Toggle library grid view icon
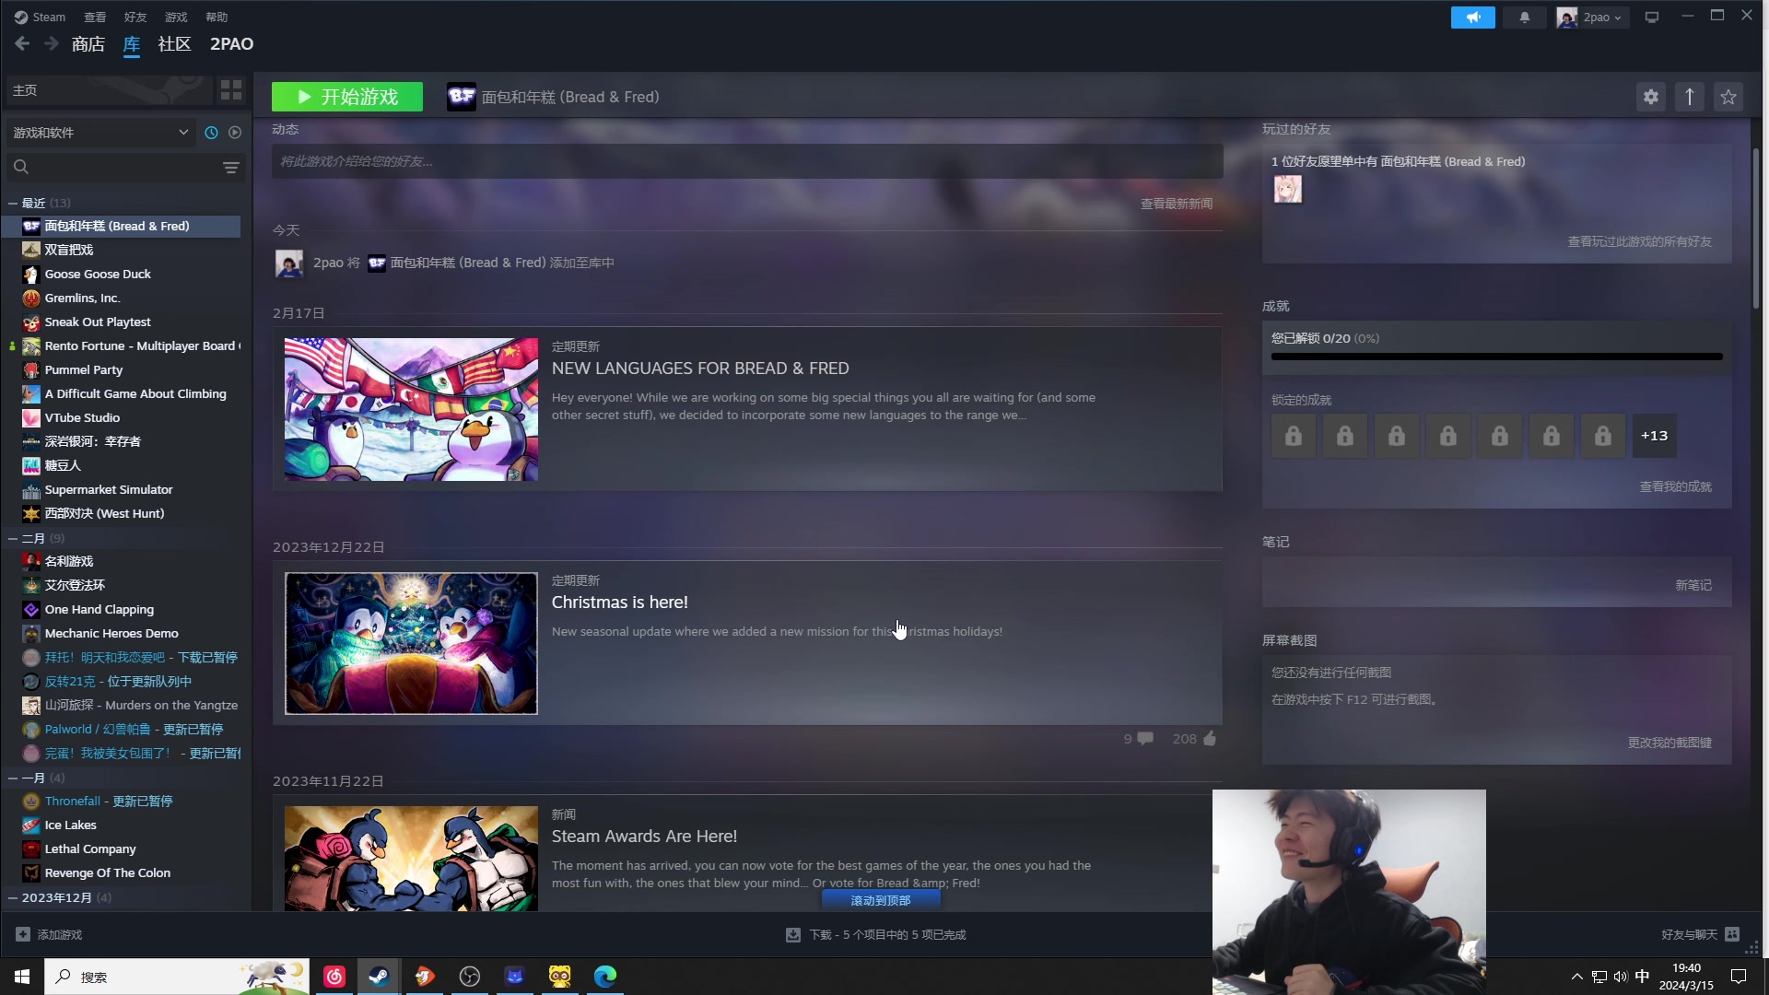 (231, 90)
